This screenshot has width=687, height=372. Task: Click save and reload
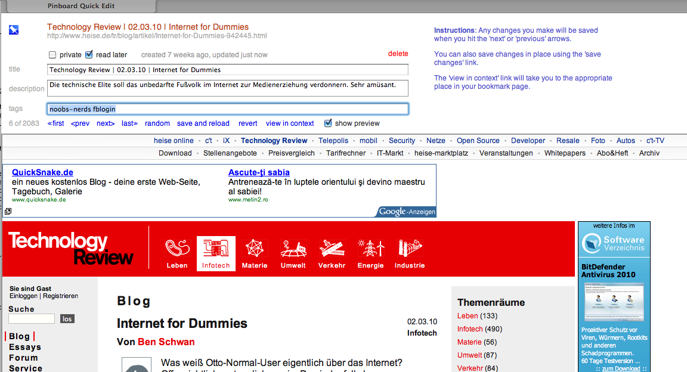click(x=203, y=123)
